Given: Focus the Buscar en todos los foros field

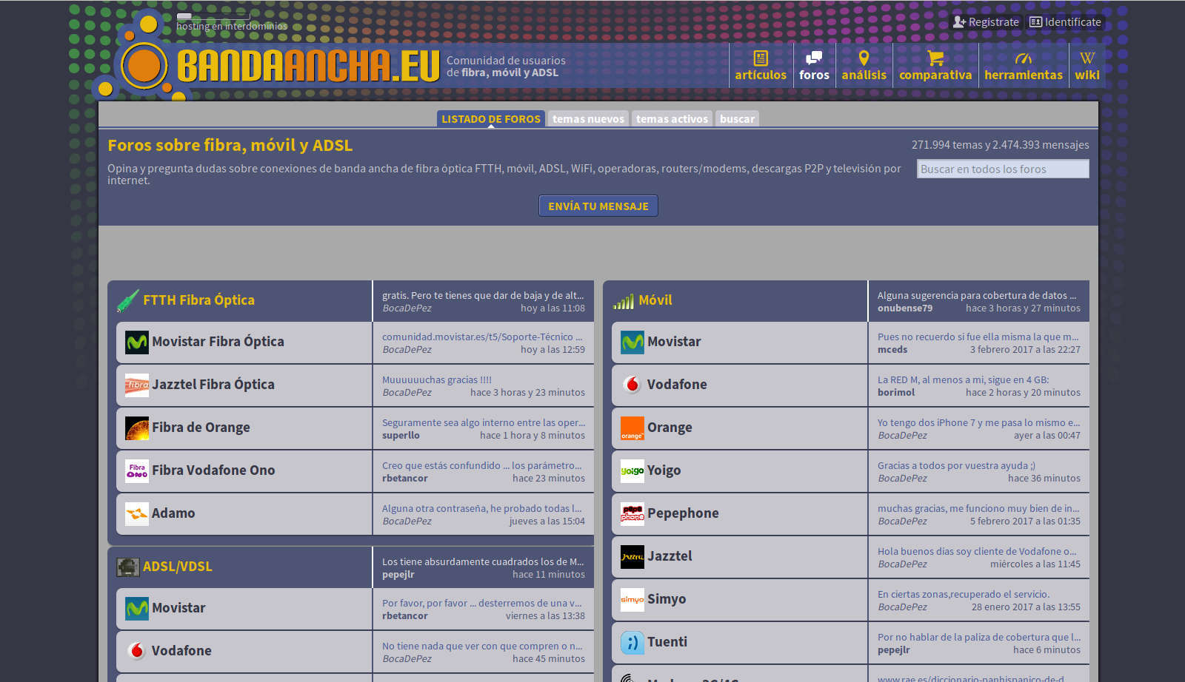Looking at the screenshot, I should [1003, 169].
